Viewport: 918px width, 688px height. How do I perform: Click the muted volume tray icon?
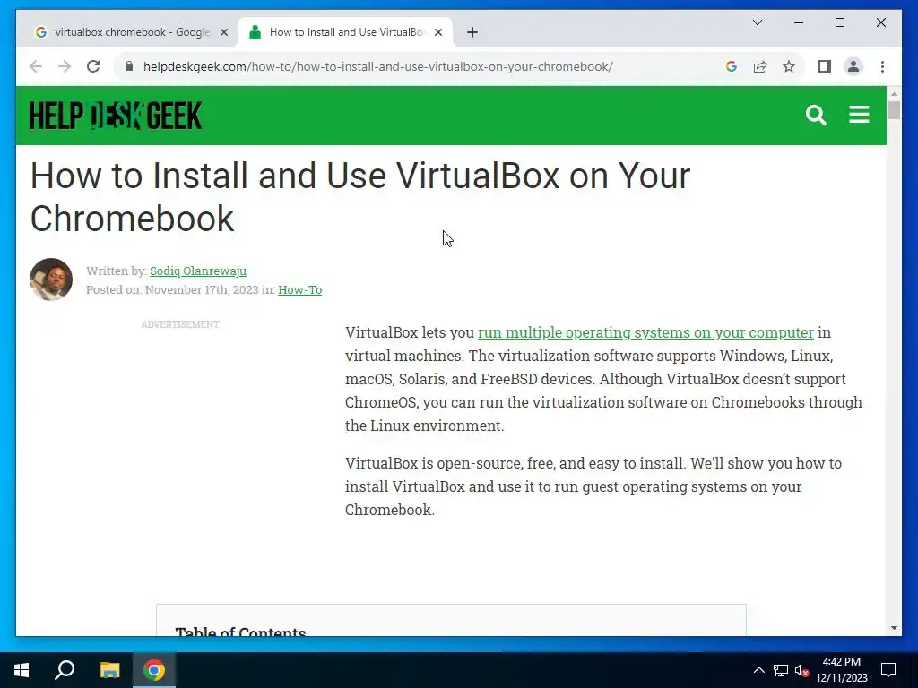pyautogui.click(x=801, y=670)
